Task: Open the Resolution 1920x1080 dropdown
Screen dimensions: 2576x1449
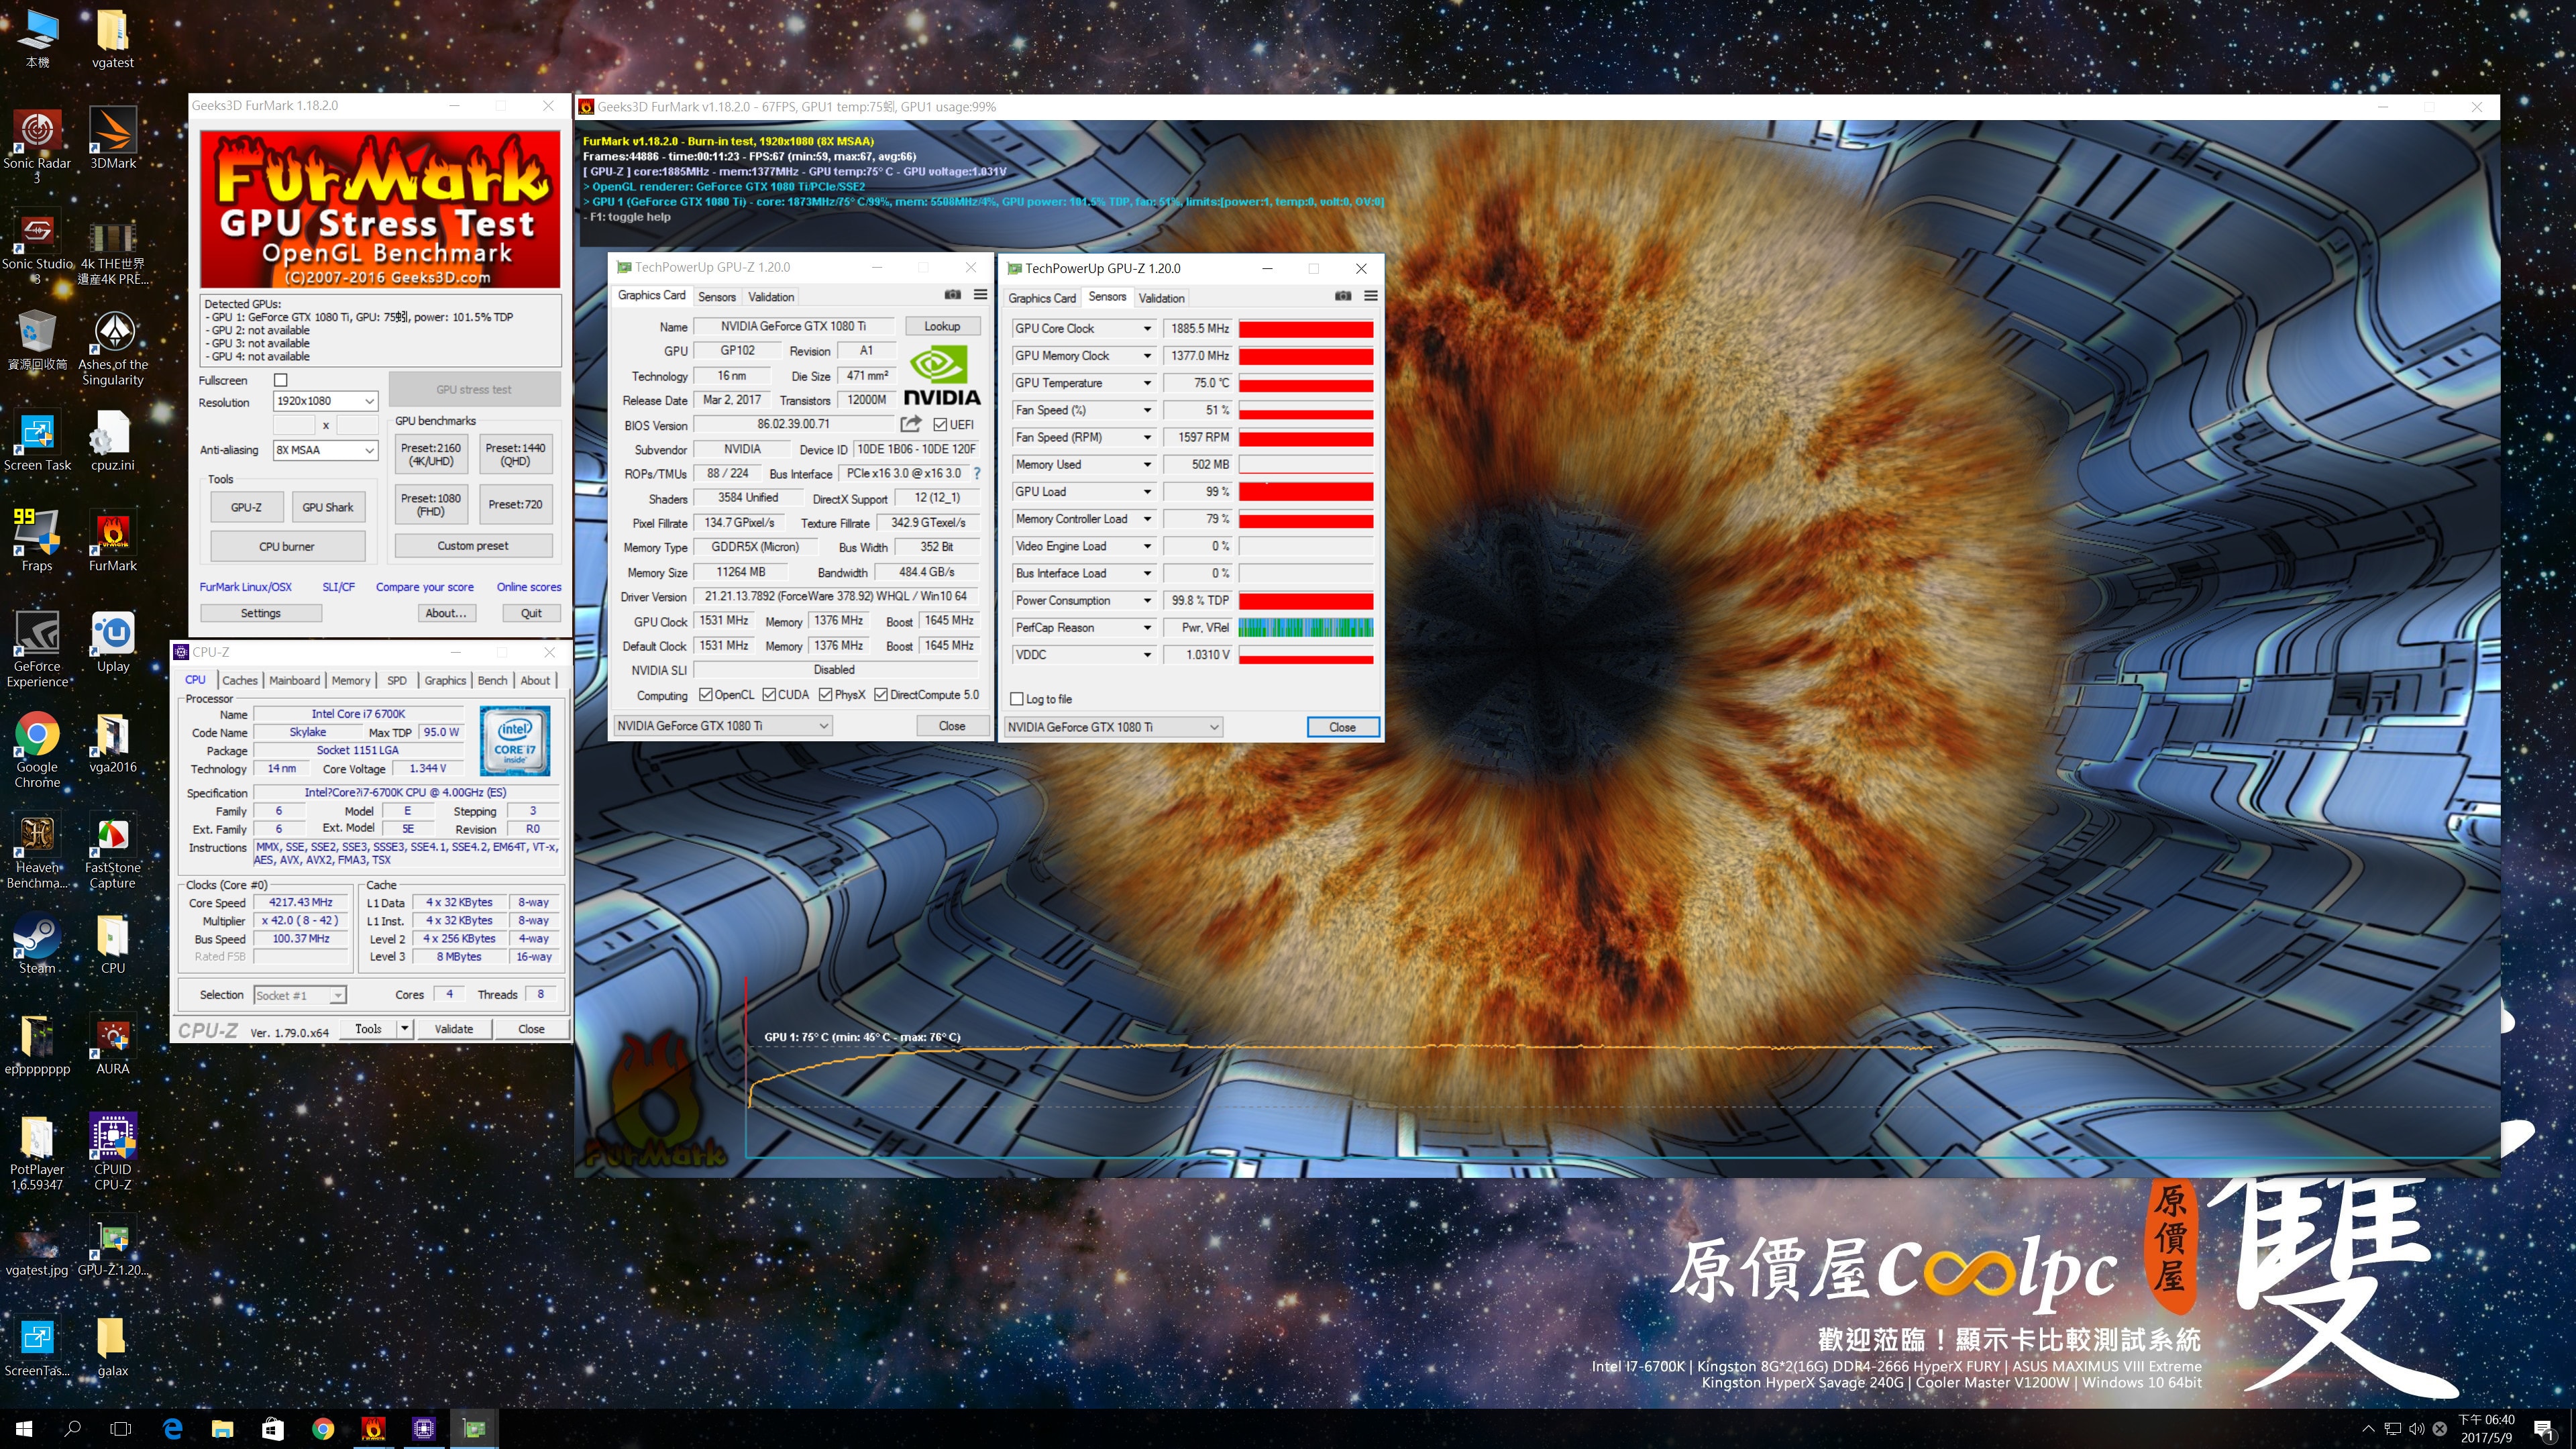Action: coord(325,401)
